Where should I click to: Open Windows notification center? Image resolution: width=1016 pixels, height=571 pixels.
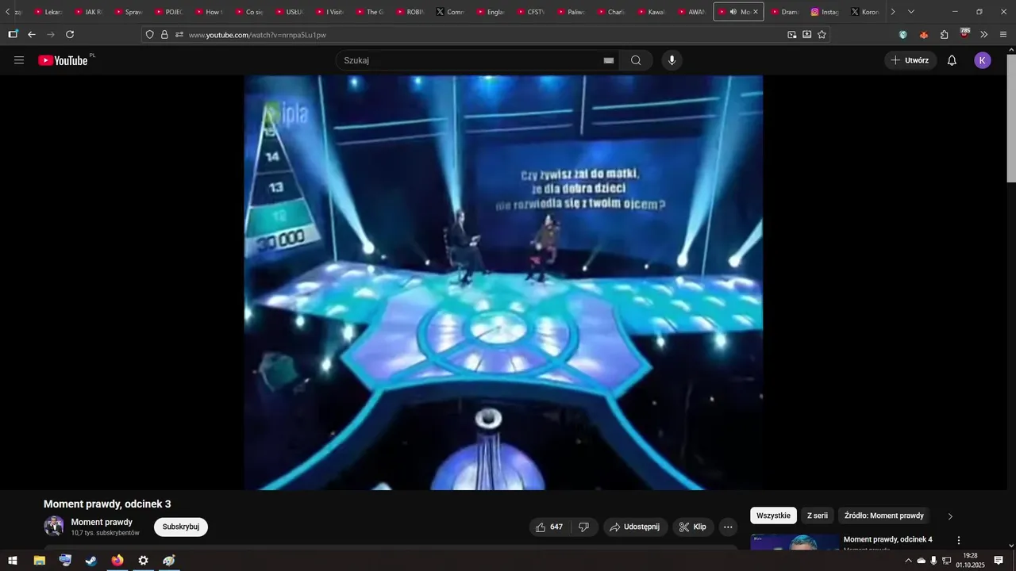click(999, 561)
